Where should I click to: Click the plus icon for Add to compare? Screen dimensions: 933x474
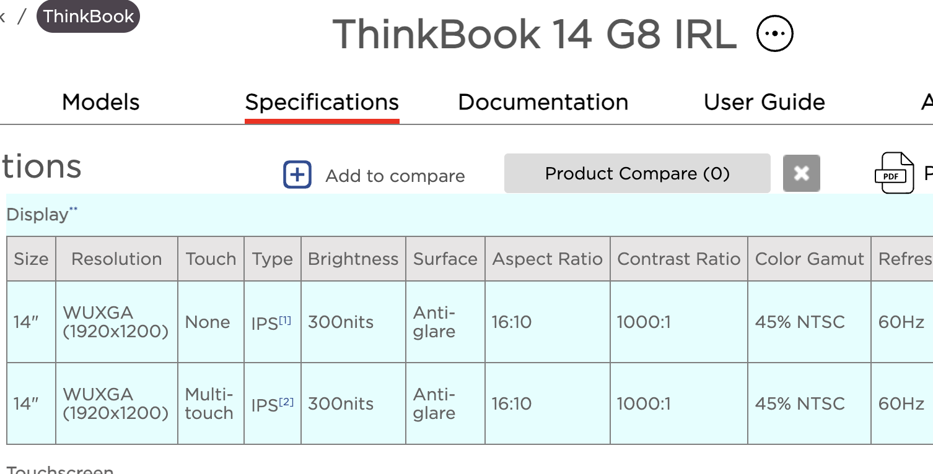297,175
